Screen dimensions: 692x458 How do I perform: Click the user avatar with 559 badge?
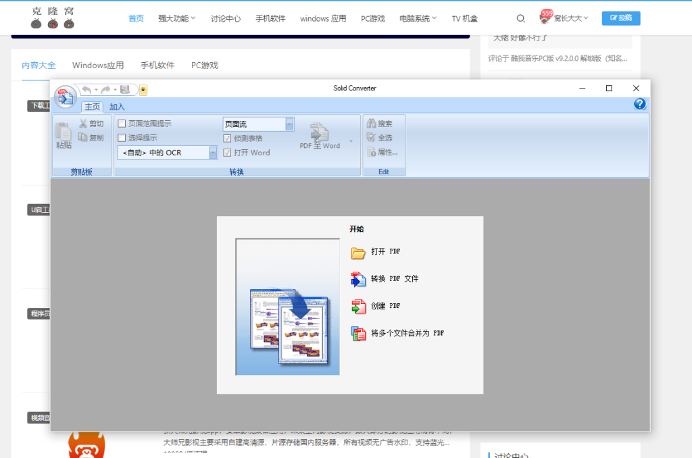pyautogui.click(x=545, y=17)
